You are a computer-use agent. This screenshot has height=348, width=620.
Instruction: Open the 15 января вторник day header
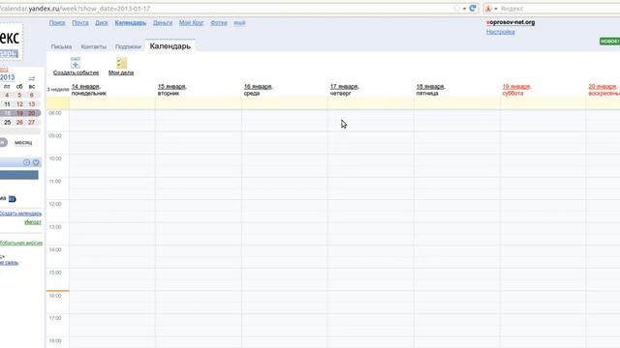172,90
